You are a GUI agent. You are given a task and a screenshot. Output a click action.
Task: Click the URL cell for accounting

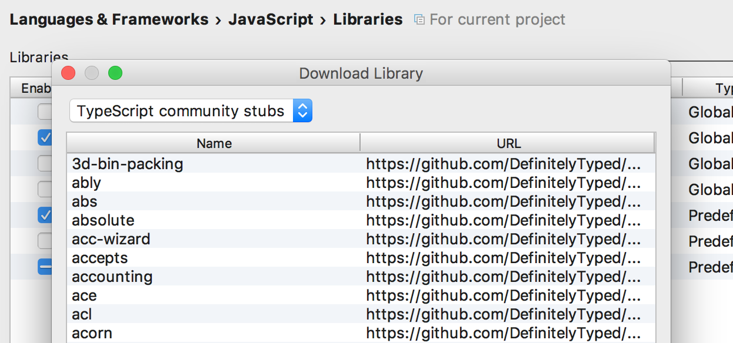508,276
